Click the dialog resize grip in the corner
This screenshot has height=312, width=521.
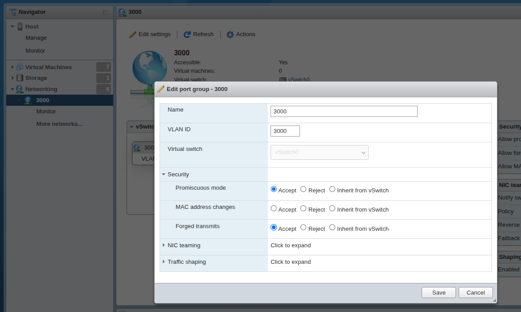pyautogui.click(x=494, y=300)
